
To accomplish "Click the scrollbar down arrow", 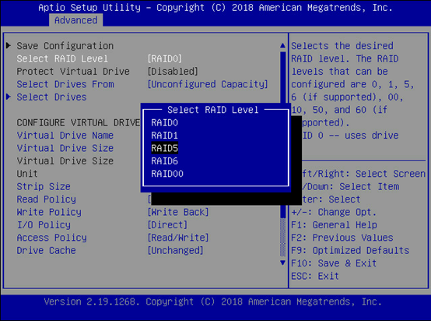I will [x=282, y=263].
